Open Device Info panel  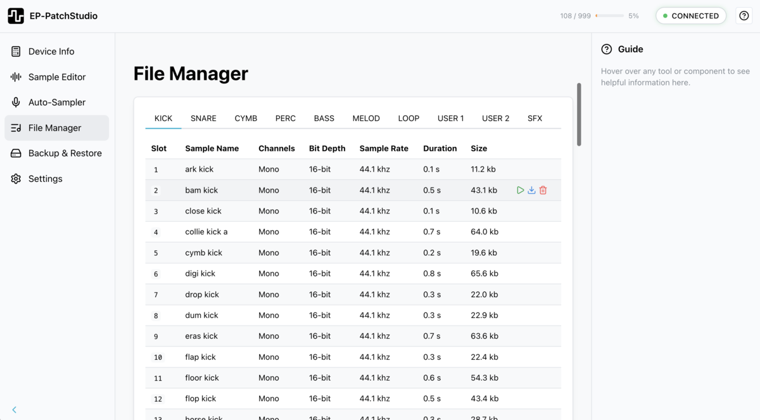[51, 51]
